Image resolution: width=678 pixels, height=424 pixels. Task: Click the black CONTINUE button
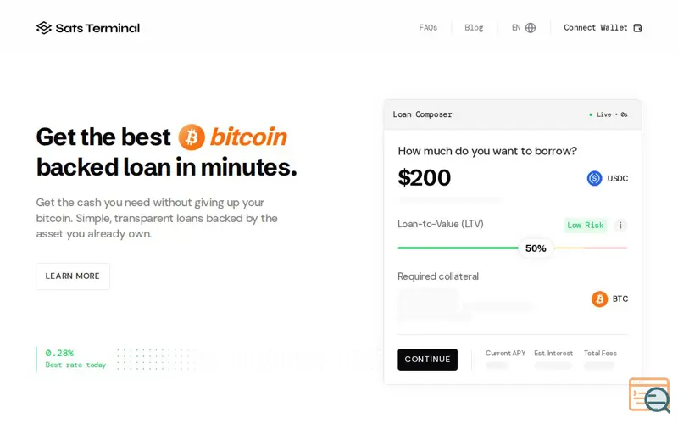click(427, 359)
